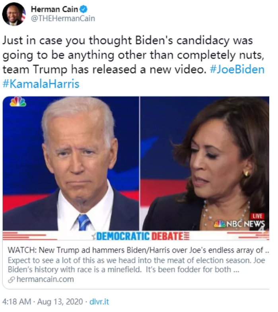Click the 4:18 AM Aug 13, 2020 timestamp
Image resolution: width=278 pixels, height=312 pixels.
point(43,302)
